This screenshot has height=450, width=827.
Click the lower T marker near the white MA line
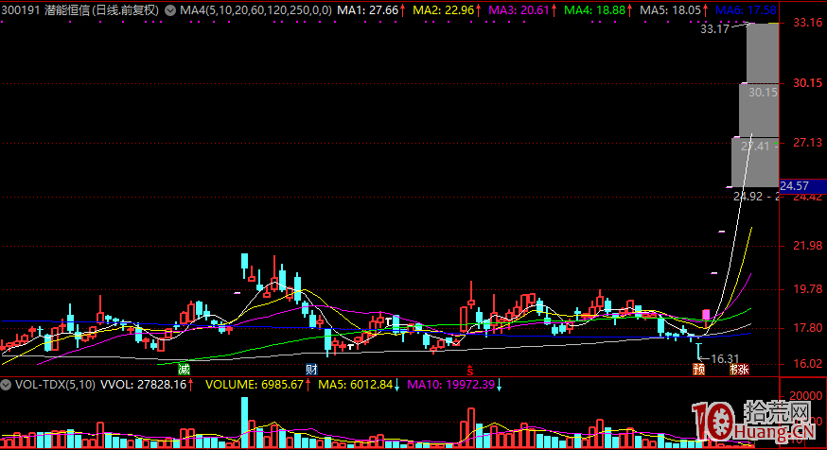click(350, 347)
